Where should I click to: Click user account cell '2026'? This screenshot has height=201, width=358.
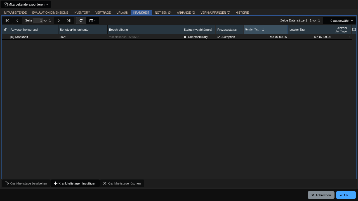click(83, 37)
